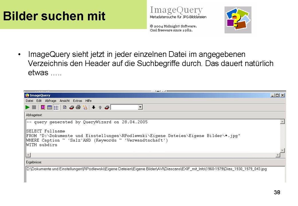298x206 pixels.
Task: Click the new query document icon
Action: 65,107
